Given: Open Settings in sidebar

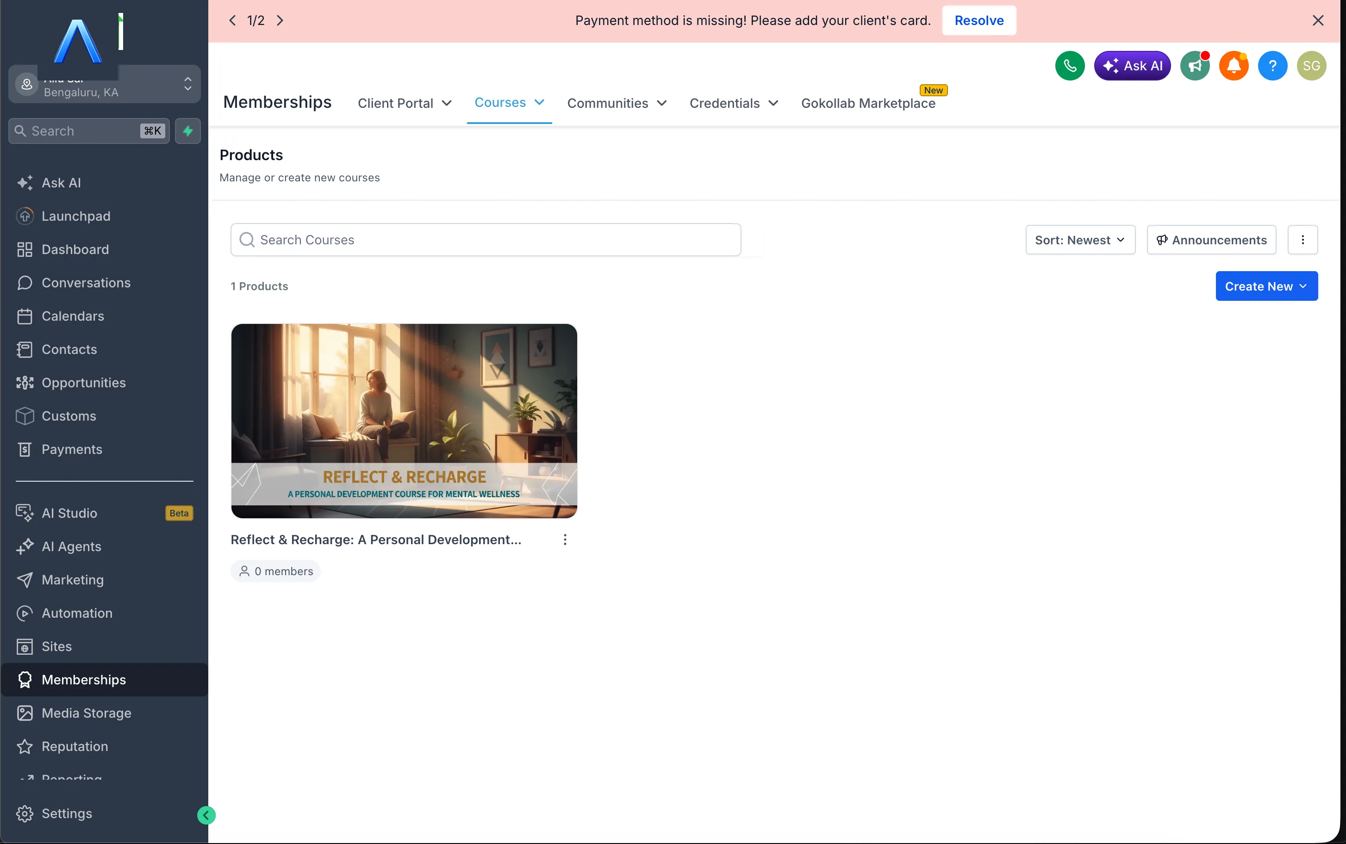Looking at the screenshot, I should coord(105,813).
